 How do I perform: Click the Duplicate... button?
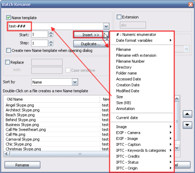point(91,44)
